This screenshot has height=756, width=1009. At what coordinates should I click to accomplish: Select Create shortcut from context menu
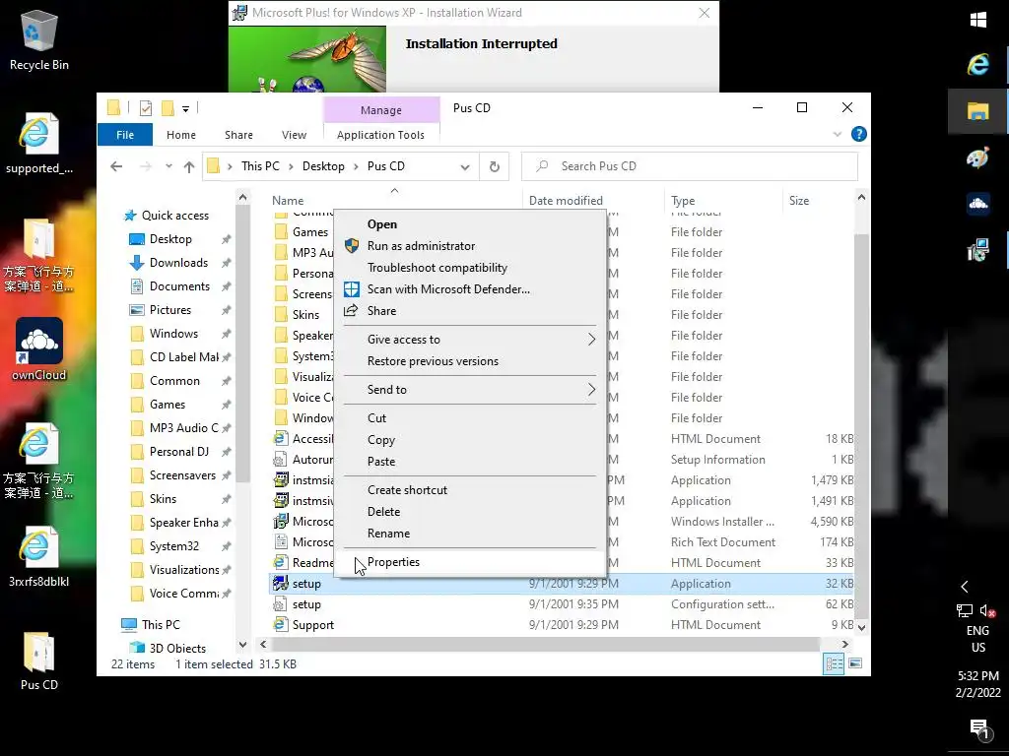click(470, 490)
